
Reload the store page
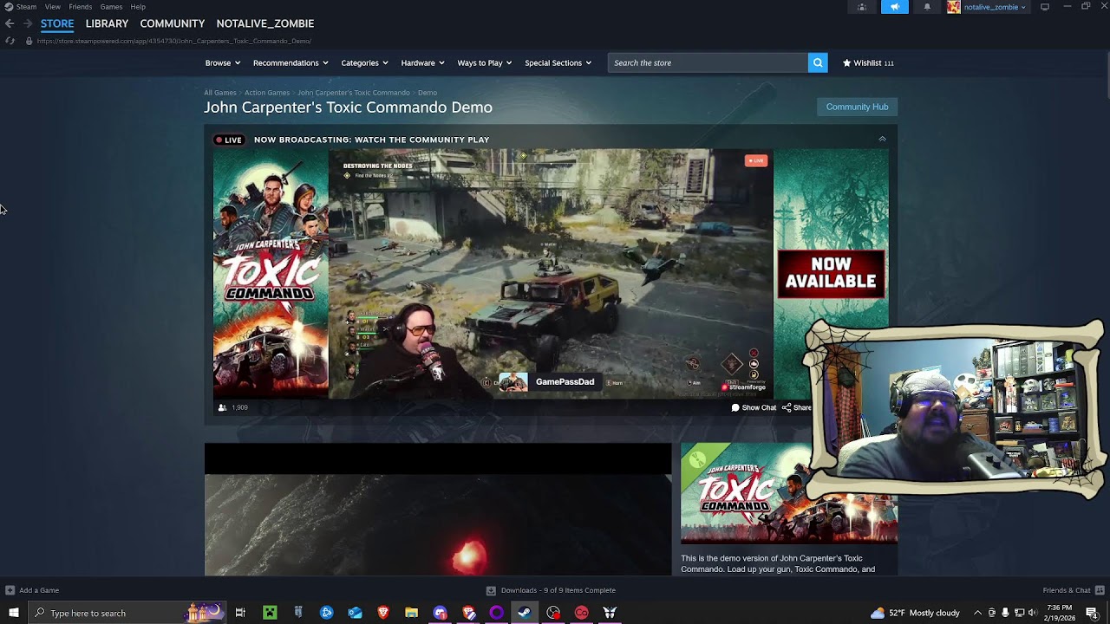pos(10,41)
